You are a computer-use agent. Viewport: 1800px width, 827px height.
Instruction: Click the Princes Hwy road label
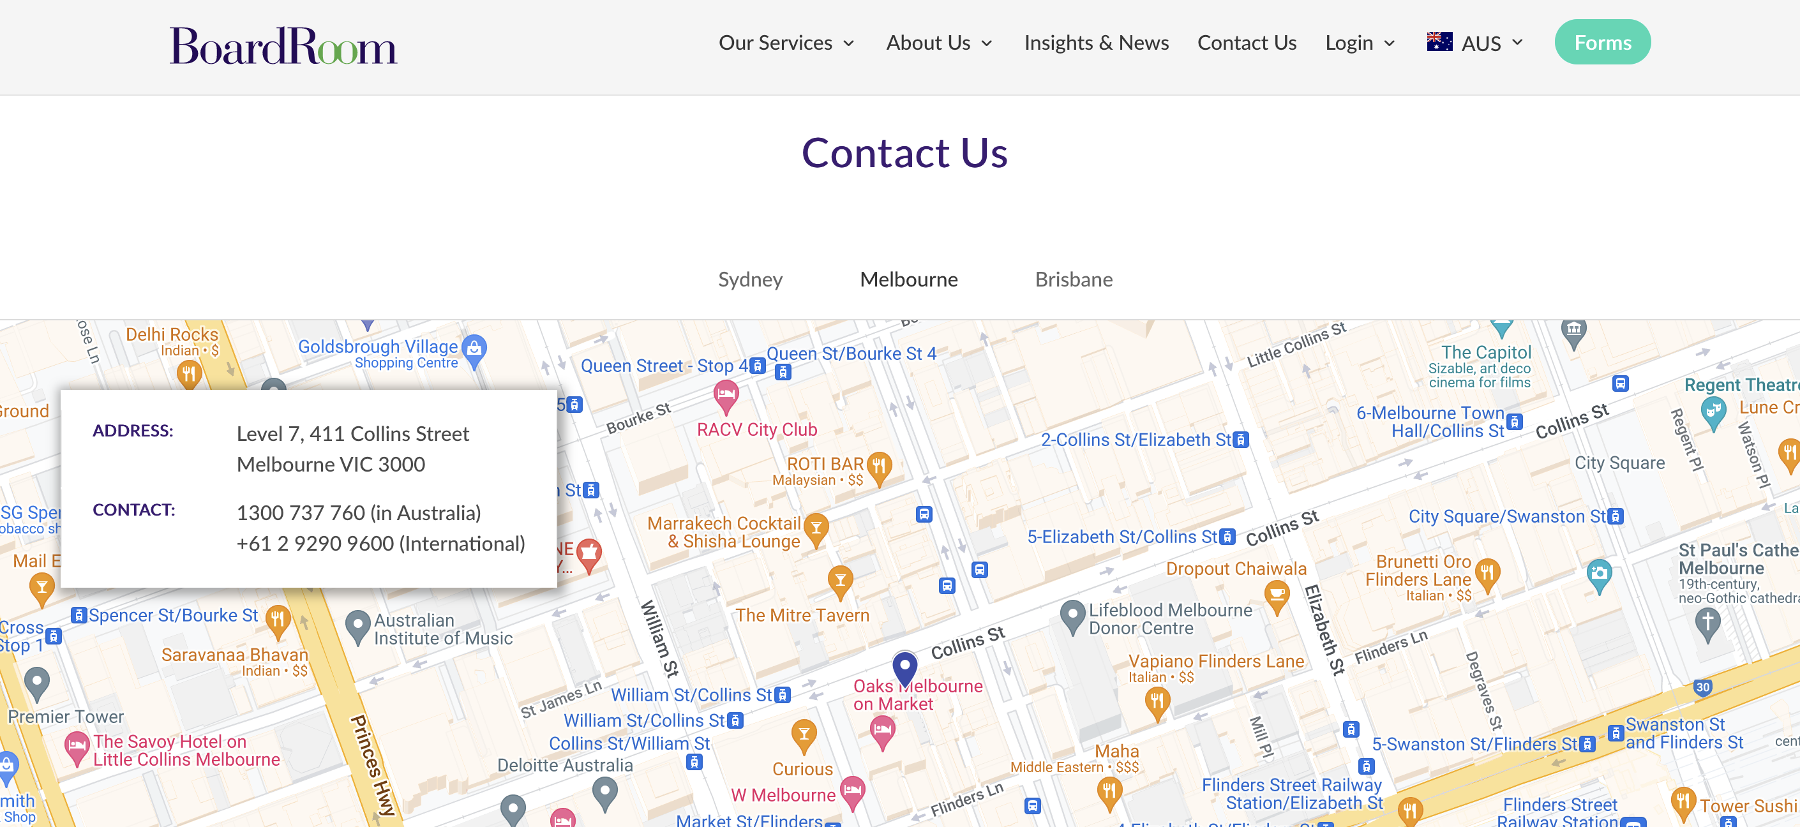tap(372, 765)
